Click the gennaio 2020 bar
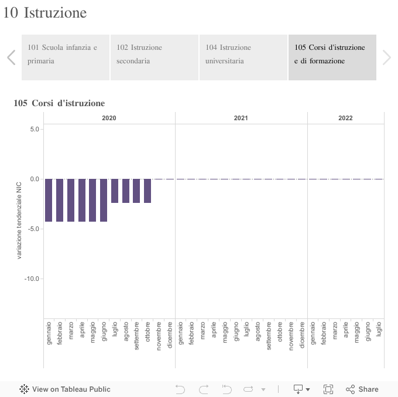 click(x=49, y=200)
